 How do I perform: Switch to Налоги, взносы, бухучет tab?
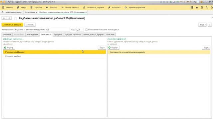[x=94, y=34]
